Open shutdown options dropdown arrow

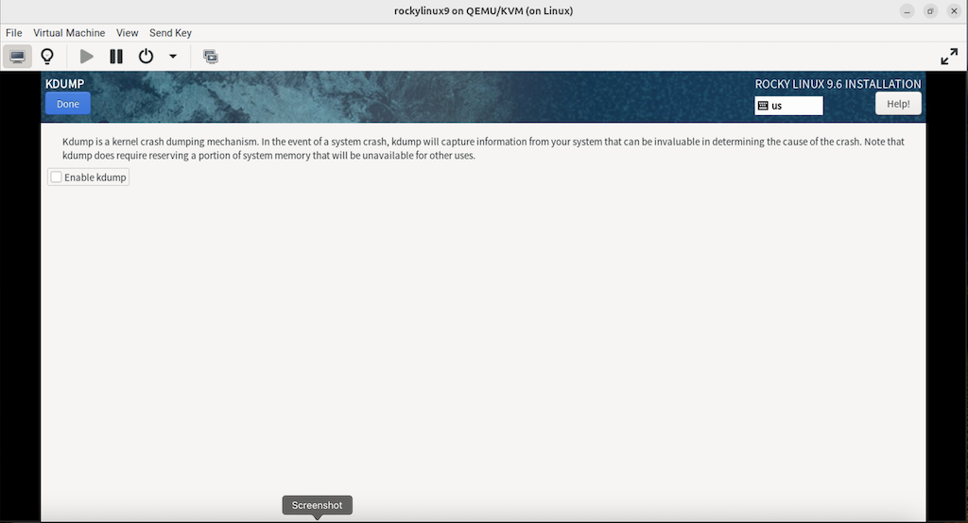(173, 57)
